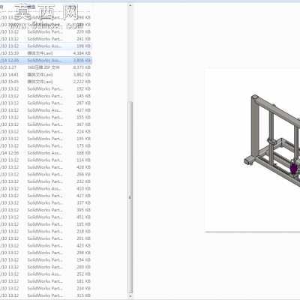Select the SolidWorks Part row sized 114 KB
This screenshot has width=300, height=300.
[x=46, y=160]
